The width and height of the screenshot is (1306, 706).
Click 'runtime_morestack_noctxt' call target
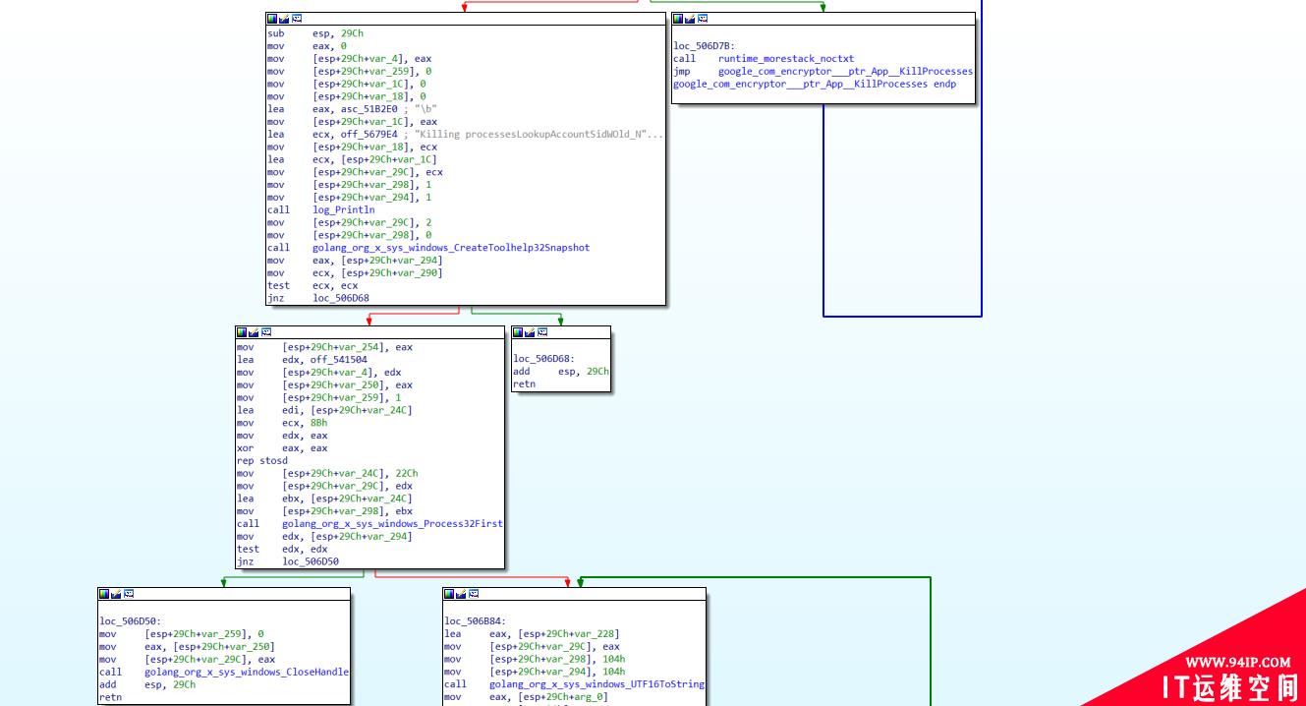click(786, 59)
